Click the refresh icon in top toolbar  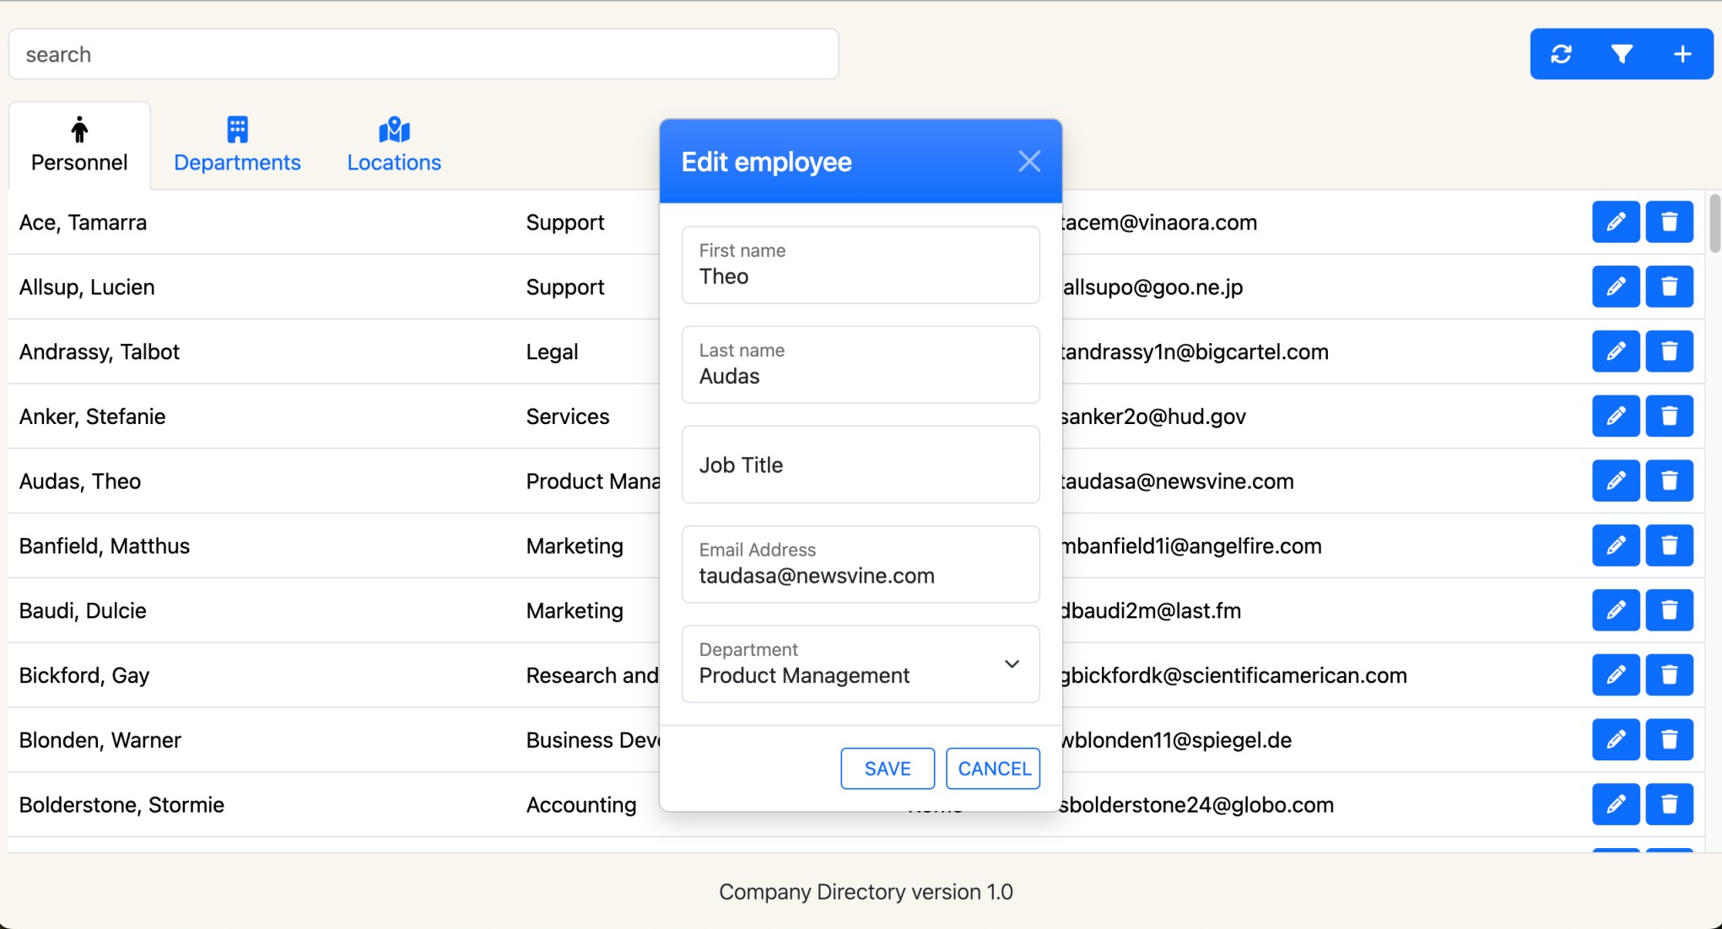pyautogui.click(x=1561, y=54)
